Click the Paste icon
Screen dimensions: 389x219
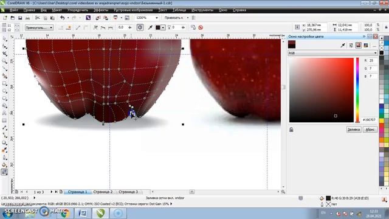(x=52, y=18)
